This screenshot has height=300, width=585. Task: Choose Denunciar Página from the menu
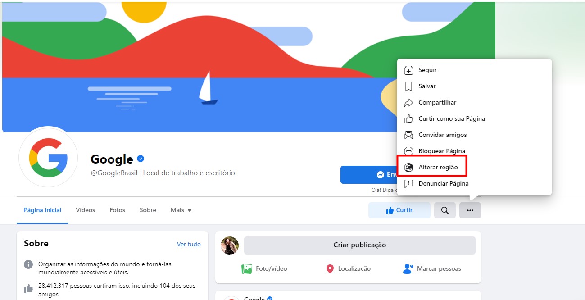coord(474,184)
